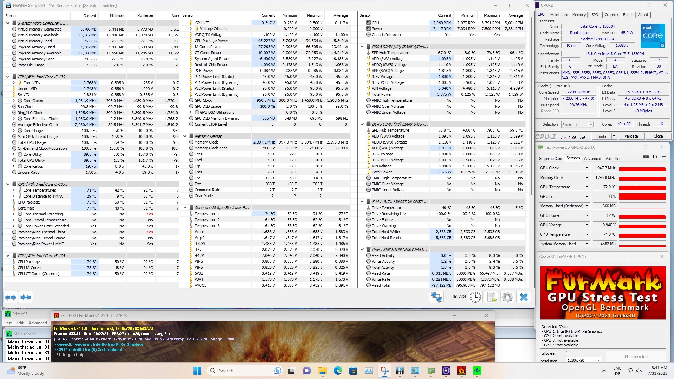Toggle FurMark Fullscreen checkbox
674x379 pixels.
pyautogui.click(x=568, y=353)
